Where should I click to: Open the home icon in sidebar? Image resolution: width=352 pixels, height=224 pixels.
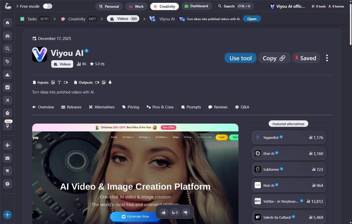pyautogui.click(x=7, y=23)
